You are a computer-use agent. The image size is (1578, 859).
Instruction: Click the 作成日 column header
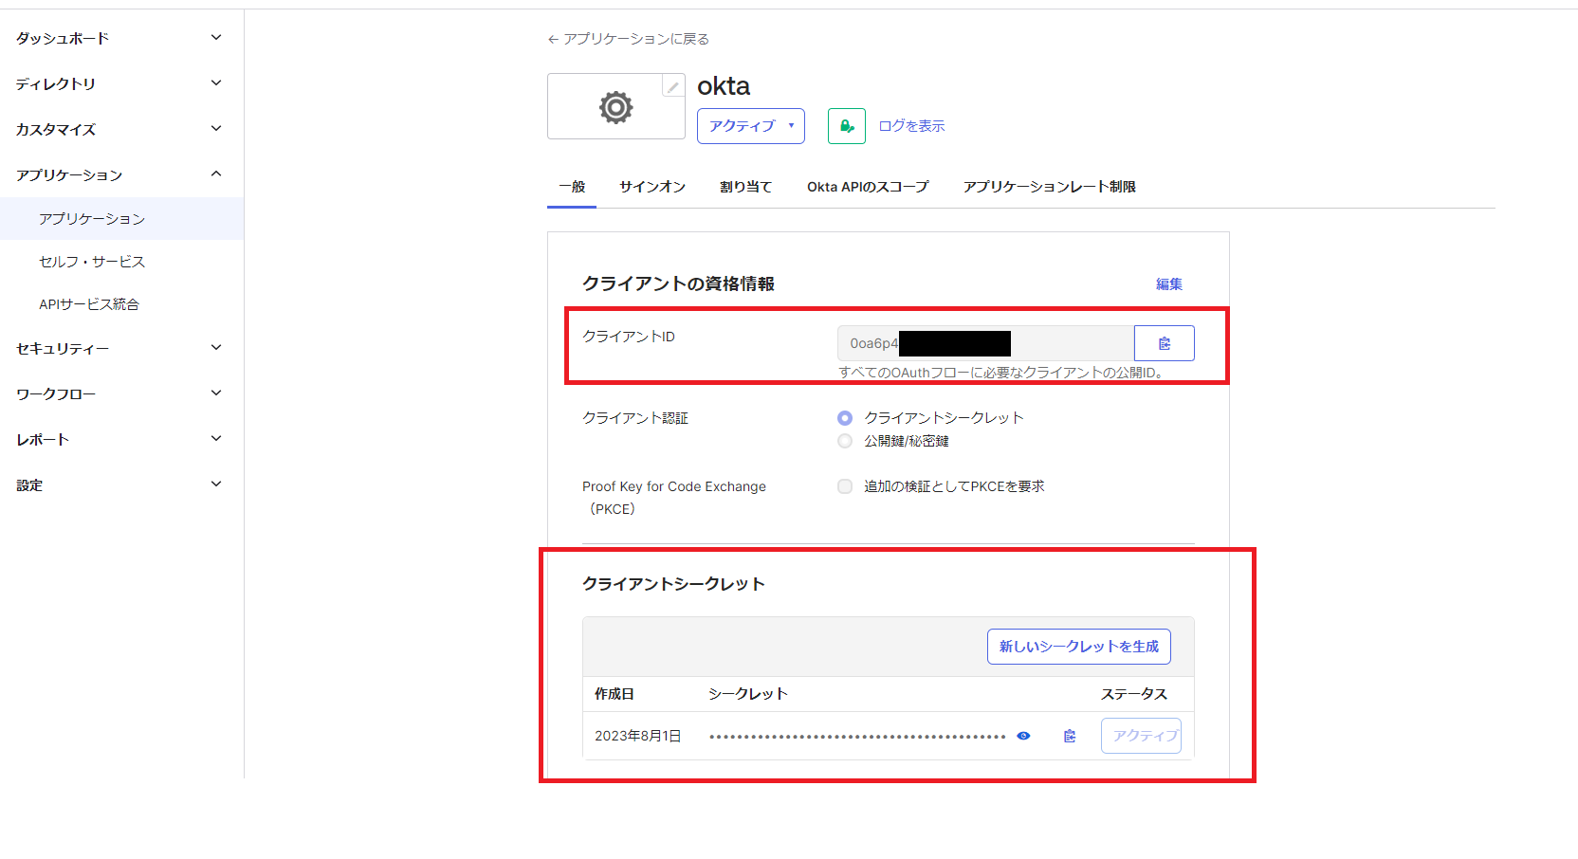pos(615,694)
